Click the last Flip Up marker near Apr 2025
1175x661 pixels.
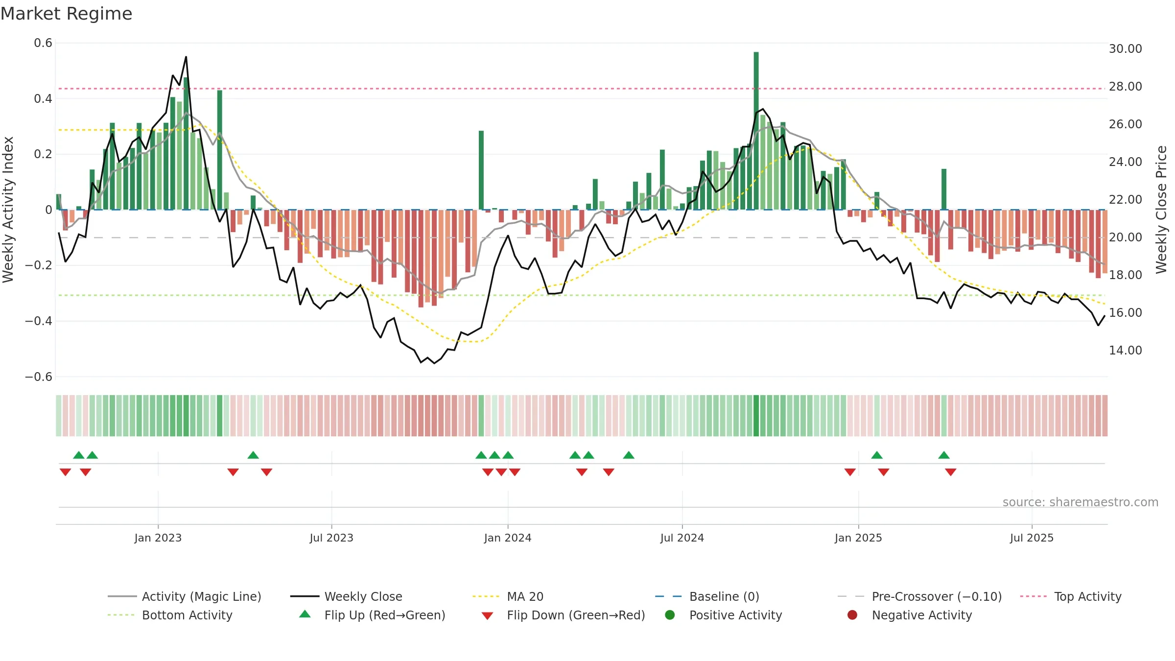click(x=944, y=455)
